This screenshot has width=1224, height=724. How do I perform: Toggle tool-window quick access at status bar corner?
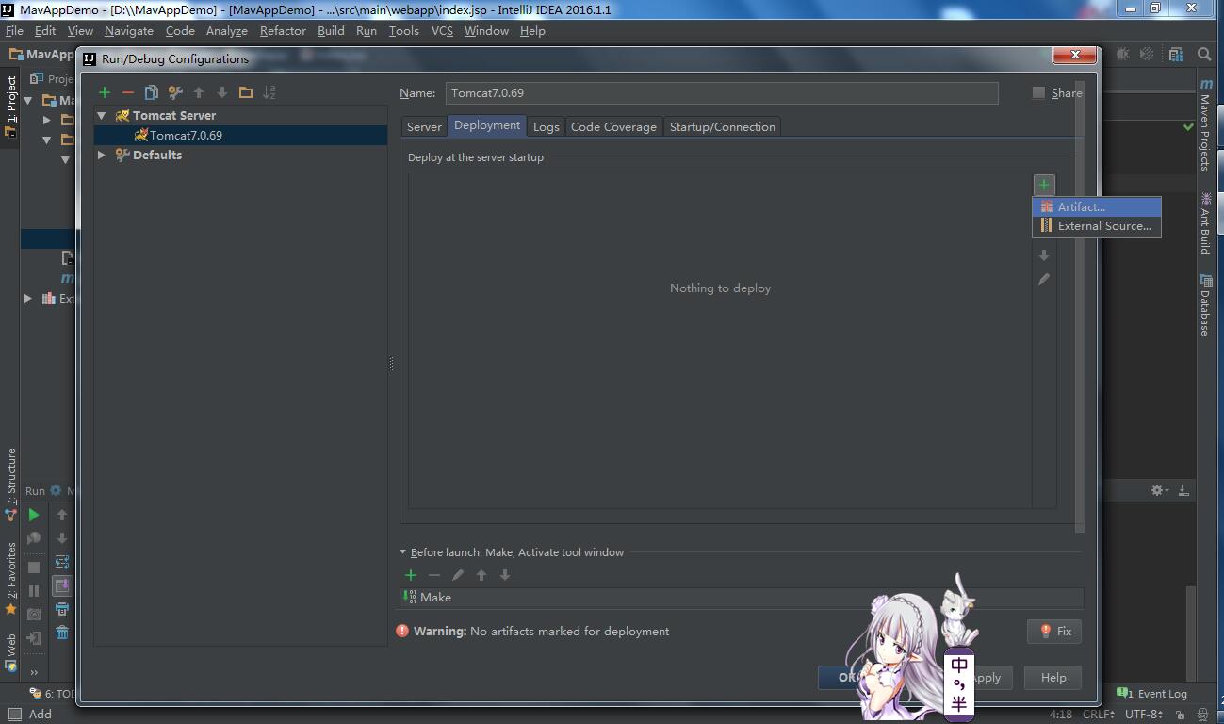[x=14, y=714]
